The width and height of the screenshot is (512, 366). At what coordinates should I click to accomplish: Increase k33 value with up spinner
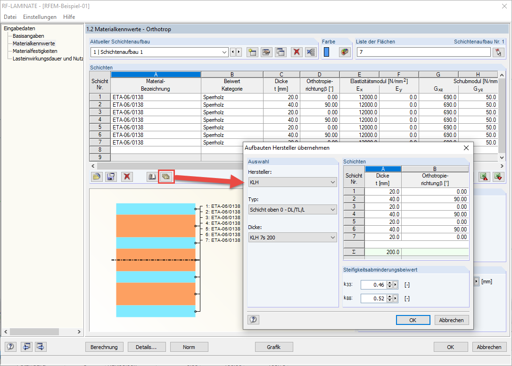pos(389,283)
